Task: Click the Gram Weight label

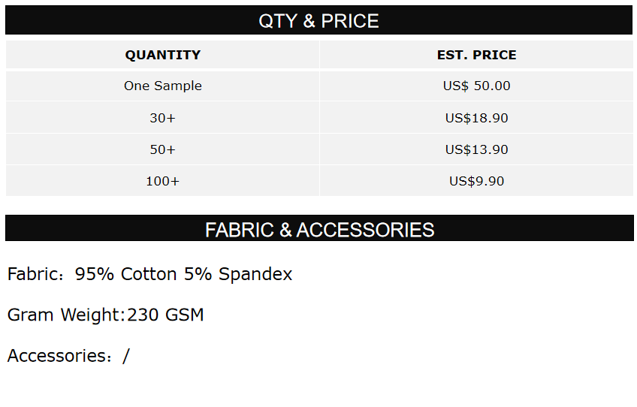Action: click(65, 315)
